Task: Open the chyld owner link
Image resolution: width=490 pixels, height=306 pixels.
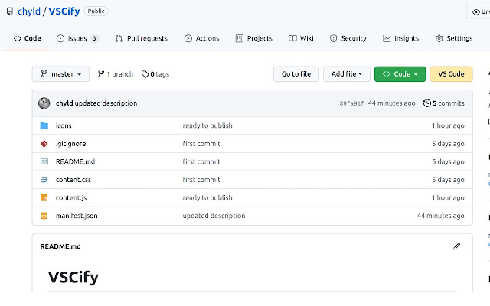Action: pos(29,11)
